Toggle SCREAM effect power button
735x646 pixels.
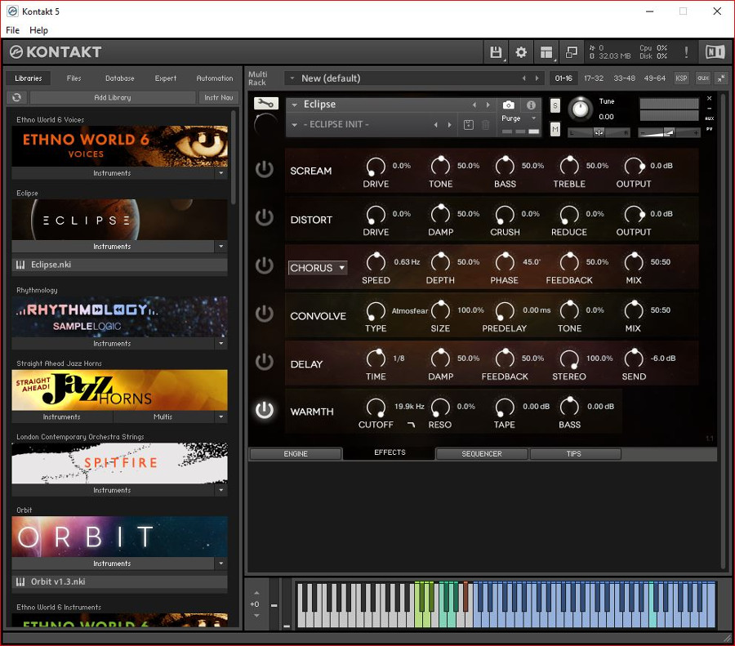[x=265, y=169]
